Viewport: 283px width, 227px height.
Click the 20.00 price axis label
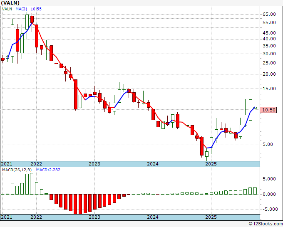click(x=269, y=74)
